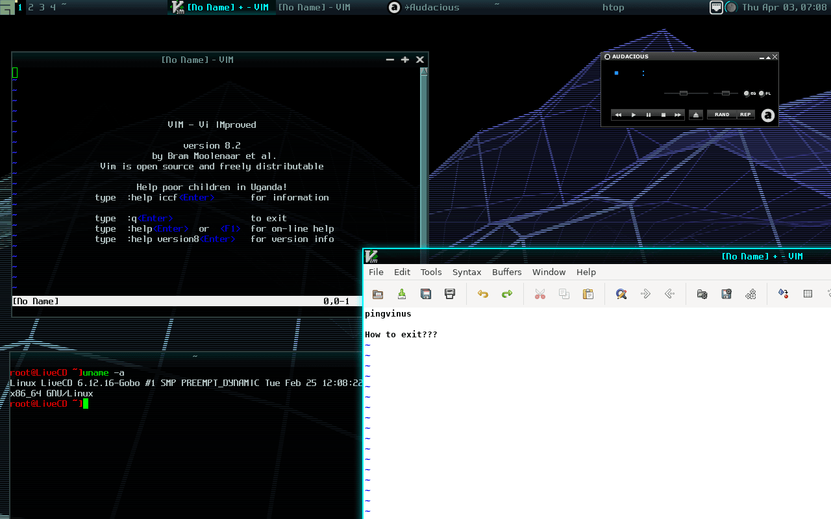Shade the Audacious window with triangle button

coord(768,57)
